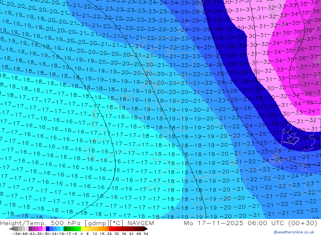This screenshot has width=321, height=235.
Task: Select the cyan -18 legend swatch
Action: click(62, 229)
